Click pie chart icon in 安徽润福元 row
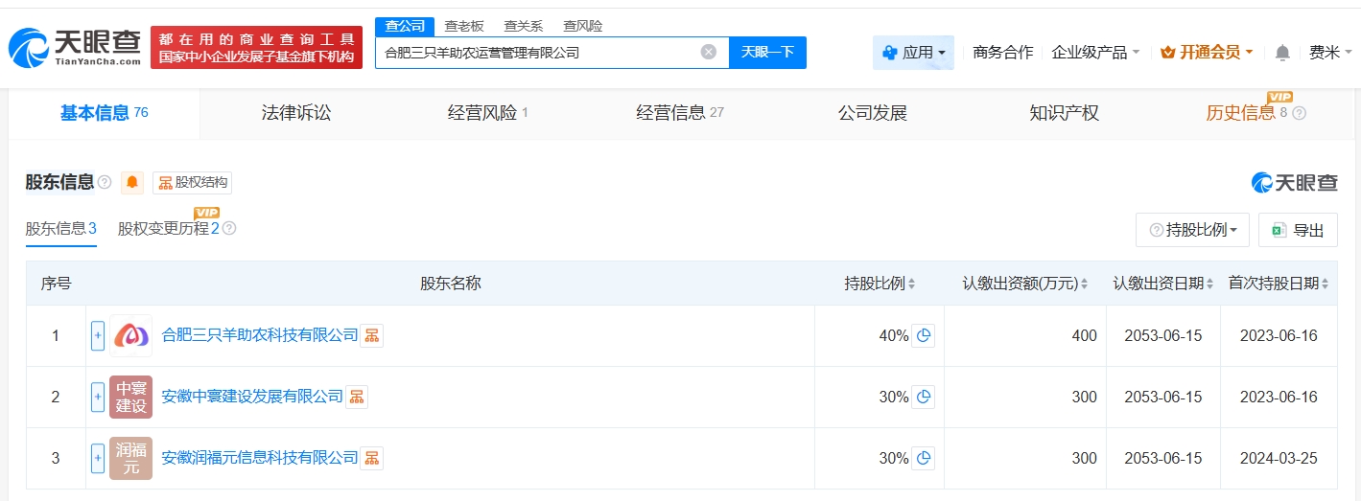 [x=923, y=458]
